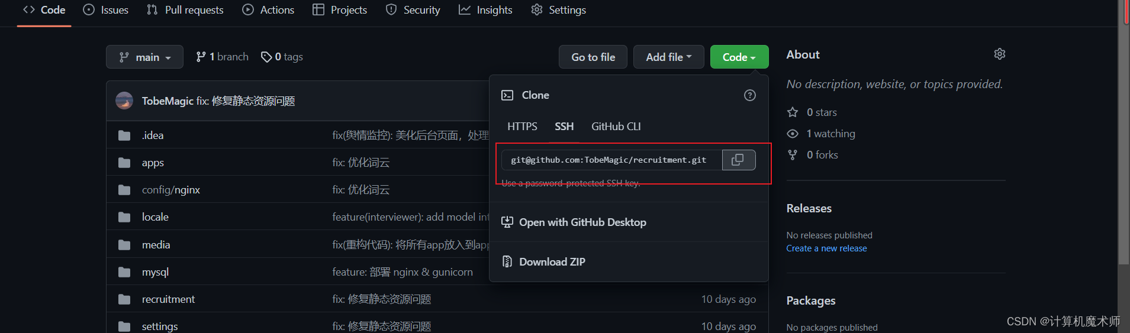The height and width of the screenshot is (333, 1130).
Task: View the Insights tab
Action: [485, 10]
